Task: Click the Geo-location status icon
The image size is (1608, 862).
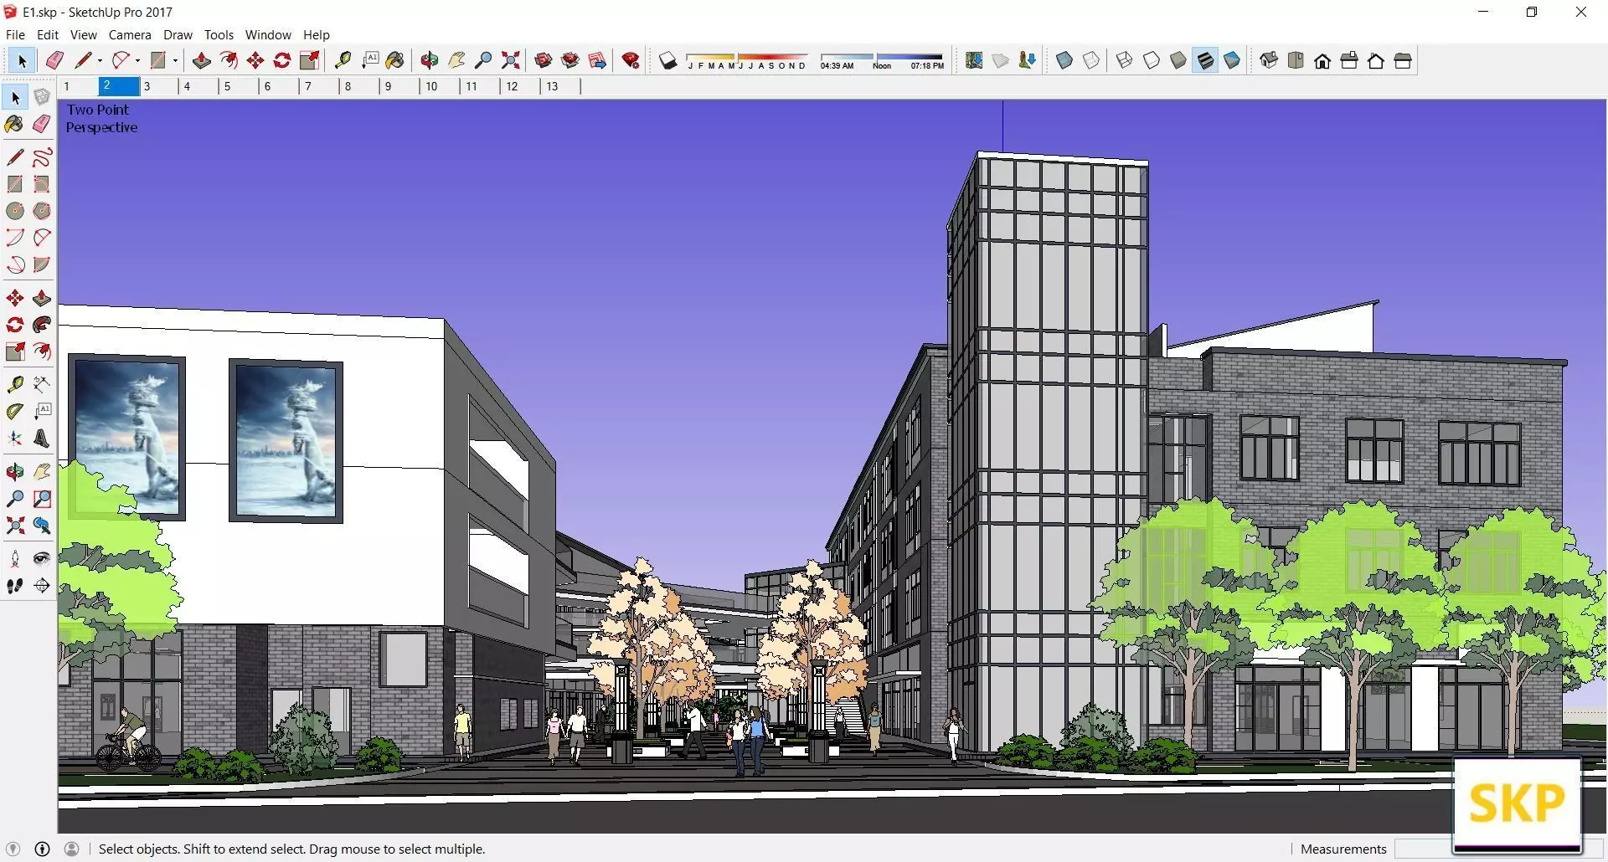Action: (13, 849)
